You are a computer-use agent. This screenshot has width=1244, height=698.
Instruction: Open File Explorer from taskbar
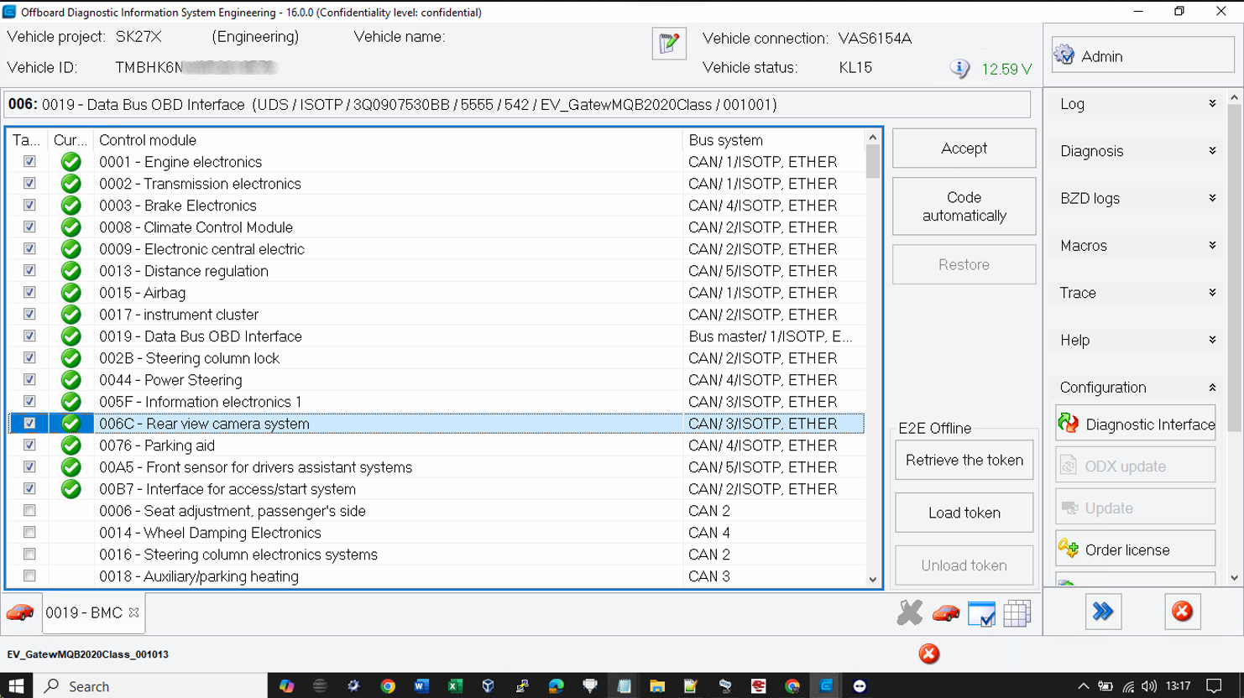(x=657, y=685)
